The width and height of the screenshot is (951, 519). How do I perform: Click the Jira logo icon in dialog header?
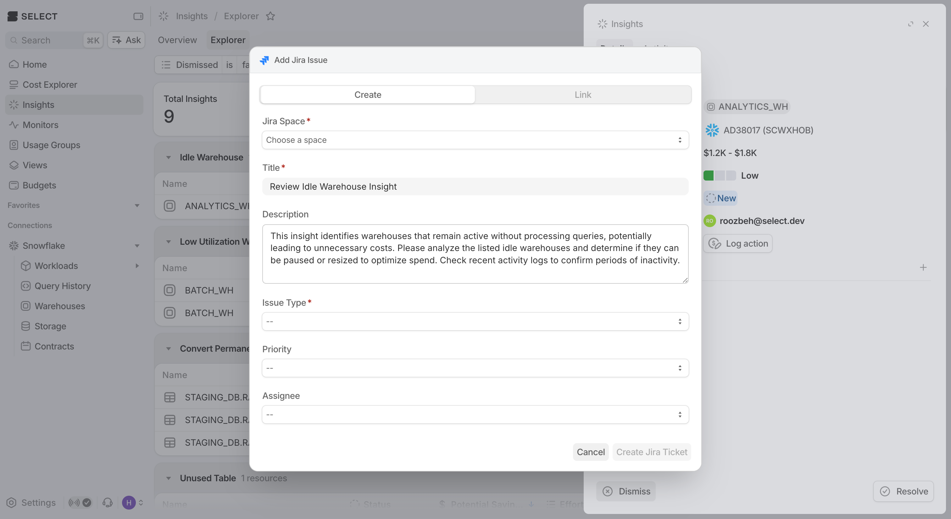(264, 60)
